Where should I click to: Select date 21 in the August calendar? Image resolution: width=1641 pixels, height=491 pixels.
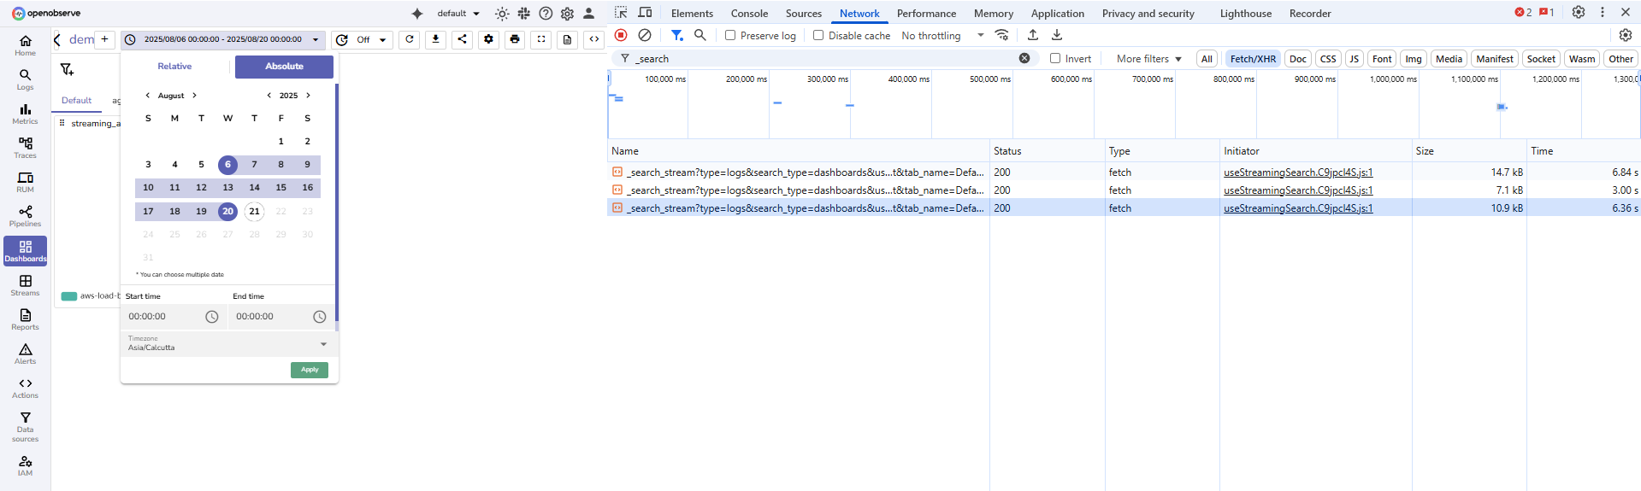coord(254,211)
